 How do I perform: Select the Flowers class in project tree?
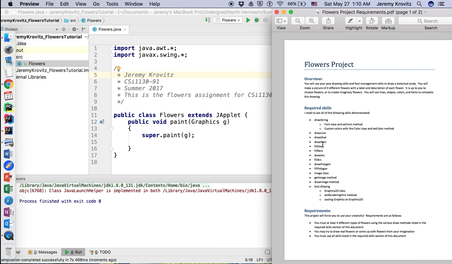tap(37, 64)
